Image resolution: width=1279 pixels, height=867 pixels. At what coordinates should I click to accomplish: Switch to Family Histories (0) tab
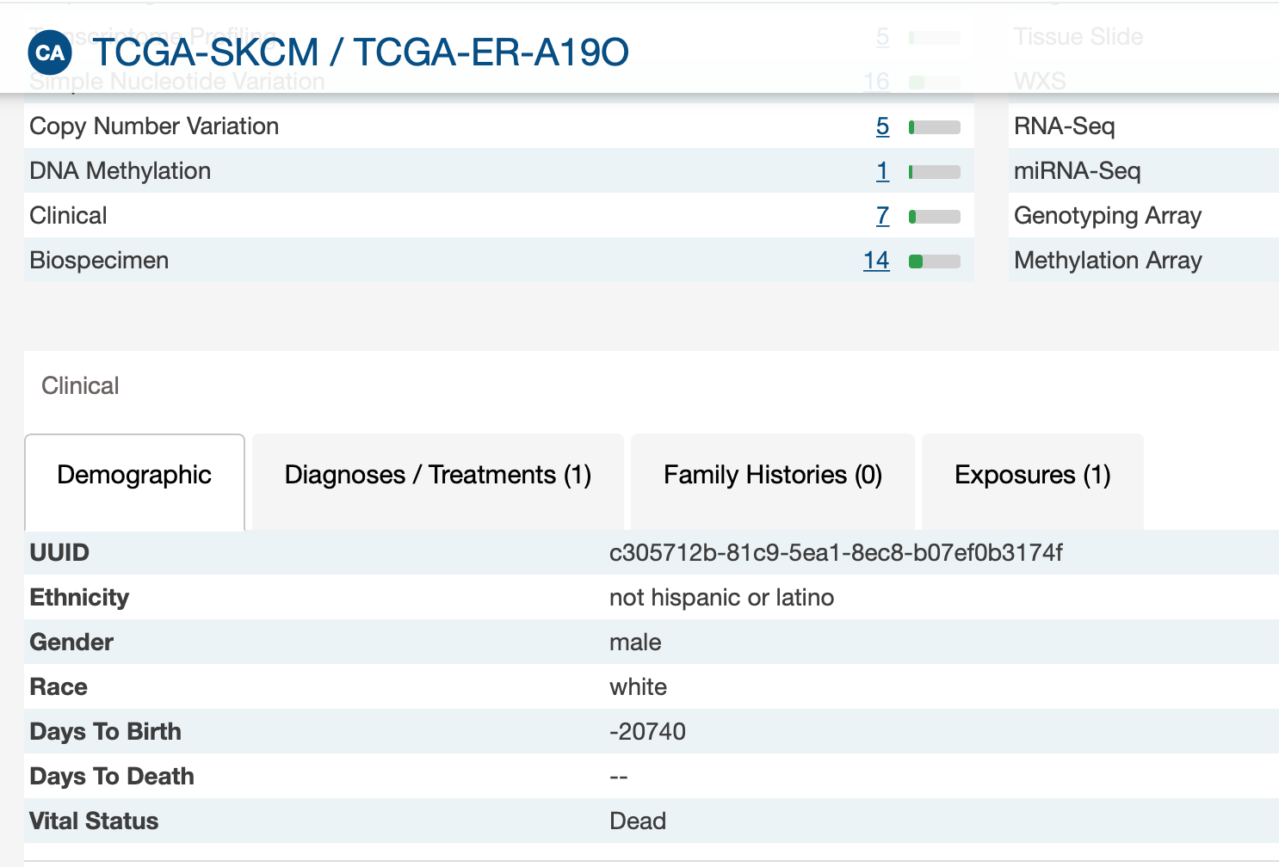pyautogui.click(x=773, y=482)
